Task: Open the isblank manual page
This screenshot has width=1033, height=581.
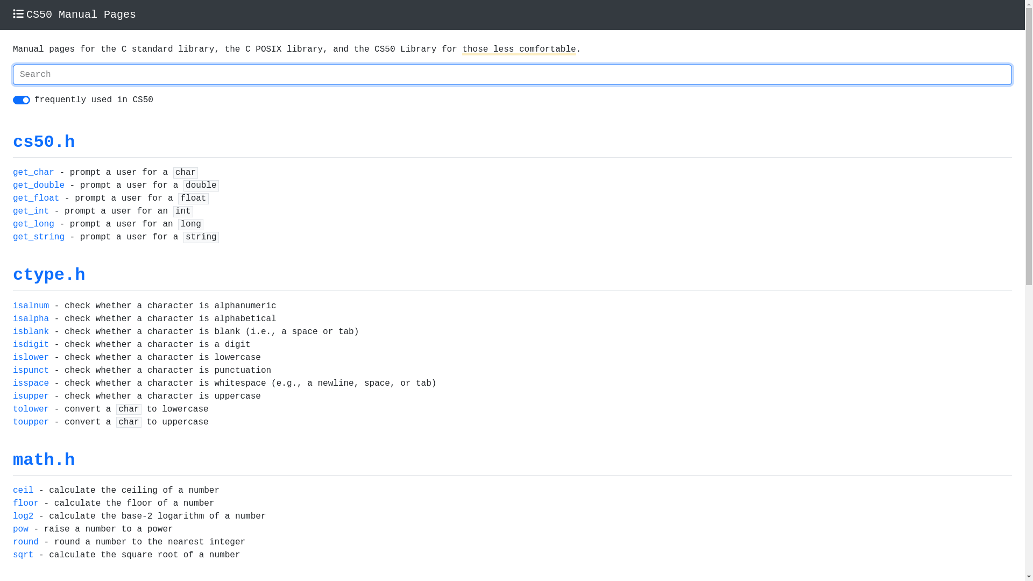Action: tap(31, 332)
